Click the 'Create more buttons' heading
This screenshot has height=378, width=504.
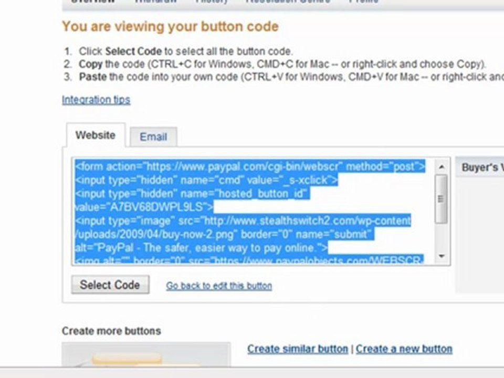(x=111, y=331)
